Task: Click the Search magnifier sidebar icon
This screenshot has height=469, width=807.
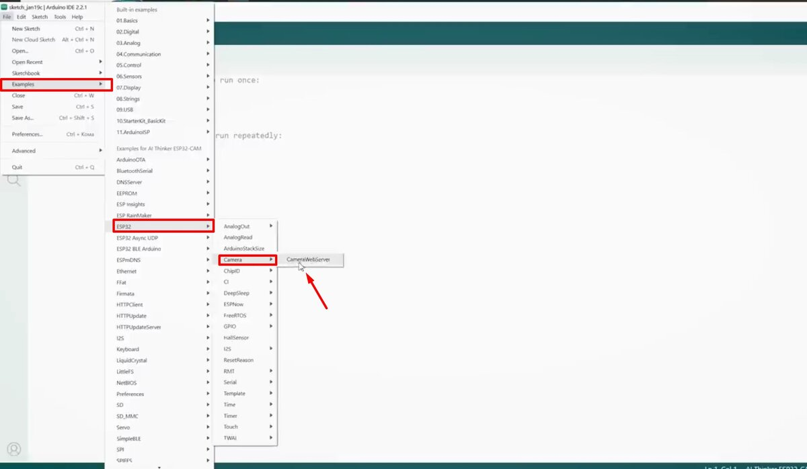Action: coord(13,180)
